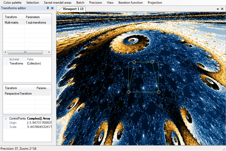Close the Transforms editor panel
226x151 pixels.
[52, 8]
